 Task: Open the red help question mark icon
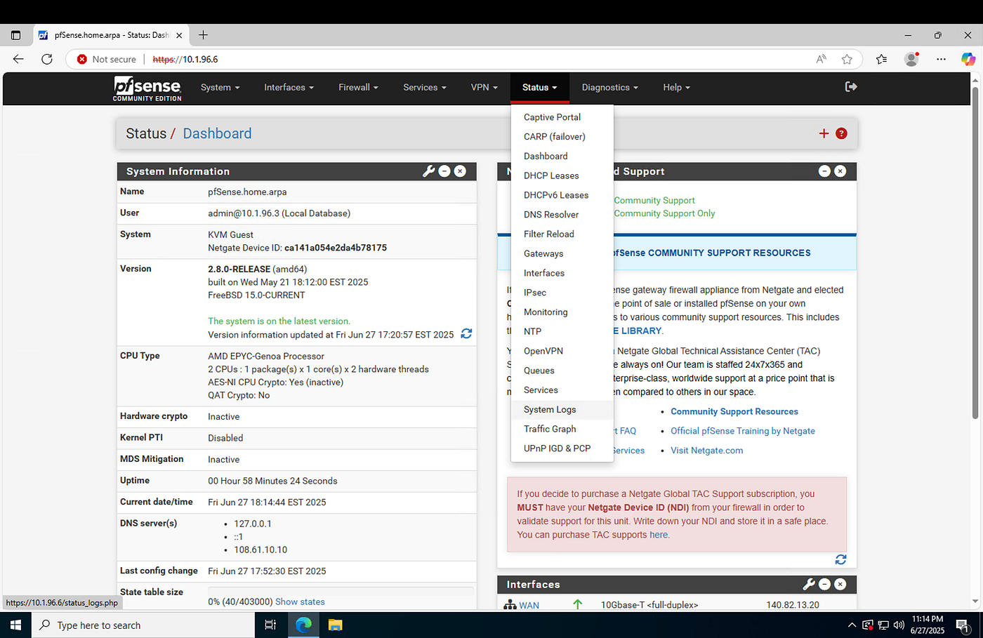841,133
